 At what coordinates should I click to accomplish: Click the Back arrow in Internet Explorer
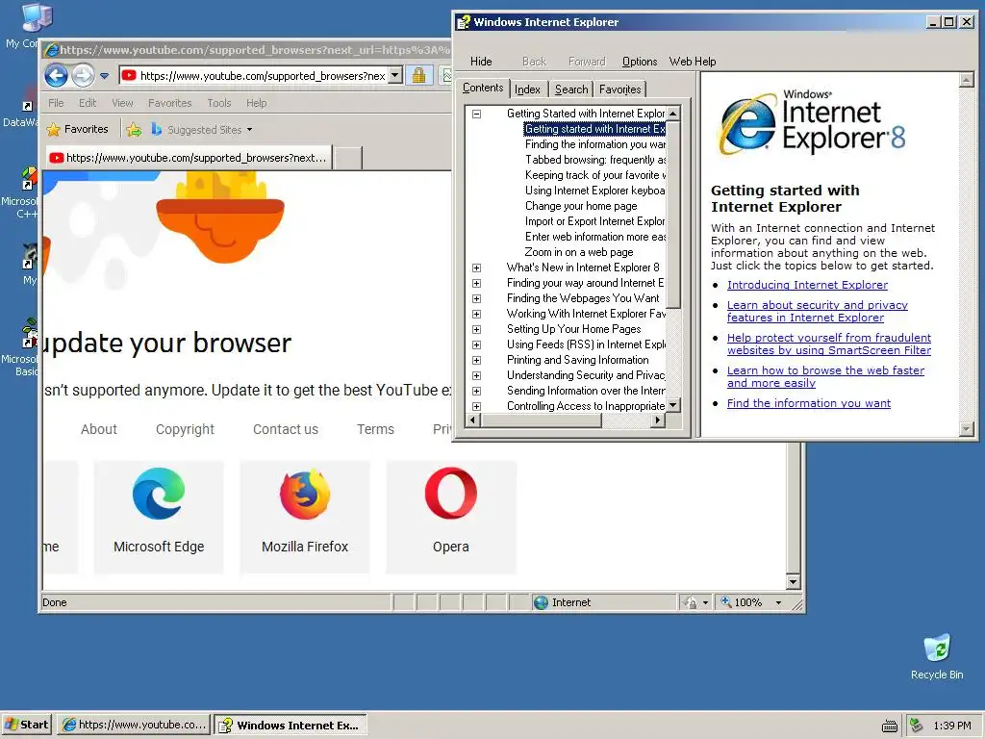[x=56, y=76]
